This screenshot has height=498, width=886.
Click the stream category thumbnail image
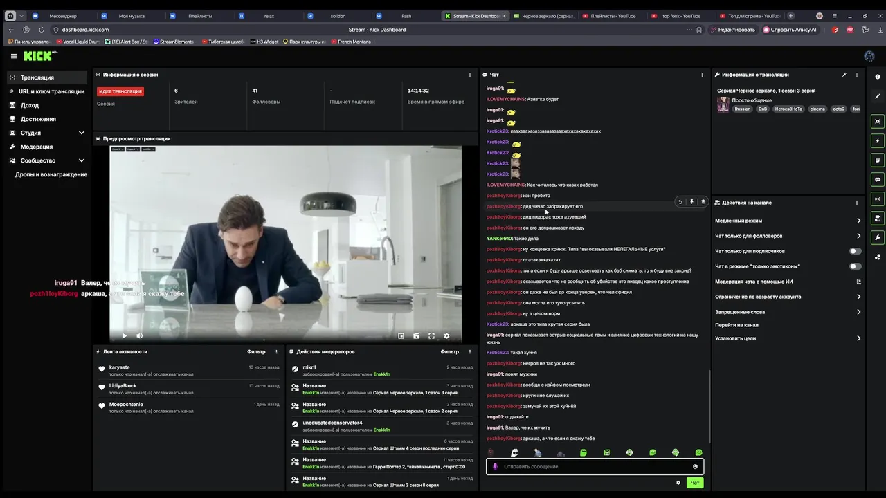click(x=723, y=104)
